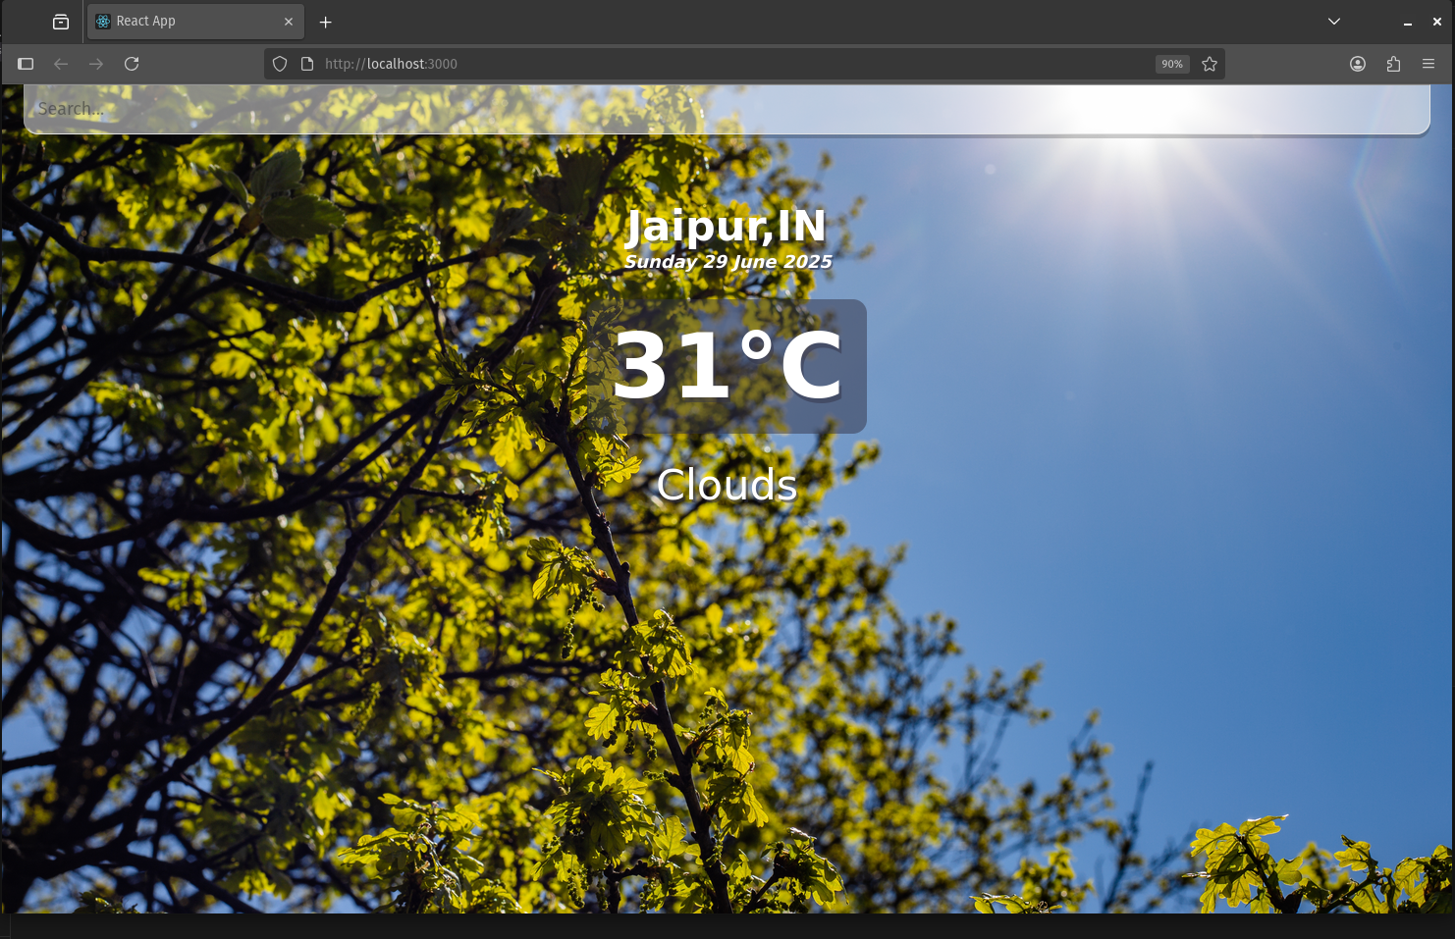Open the Firefox account menu
This screenshot has width=1455, height=939.
(1358, 64)
